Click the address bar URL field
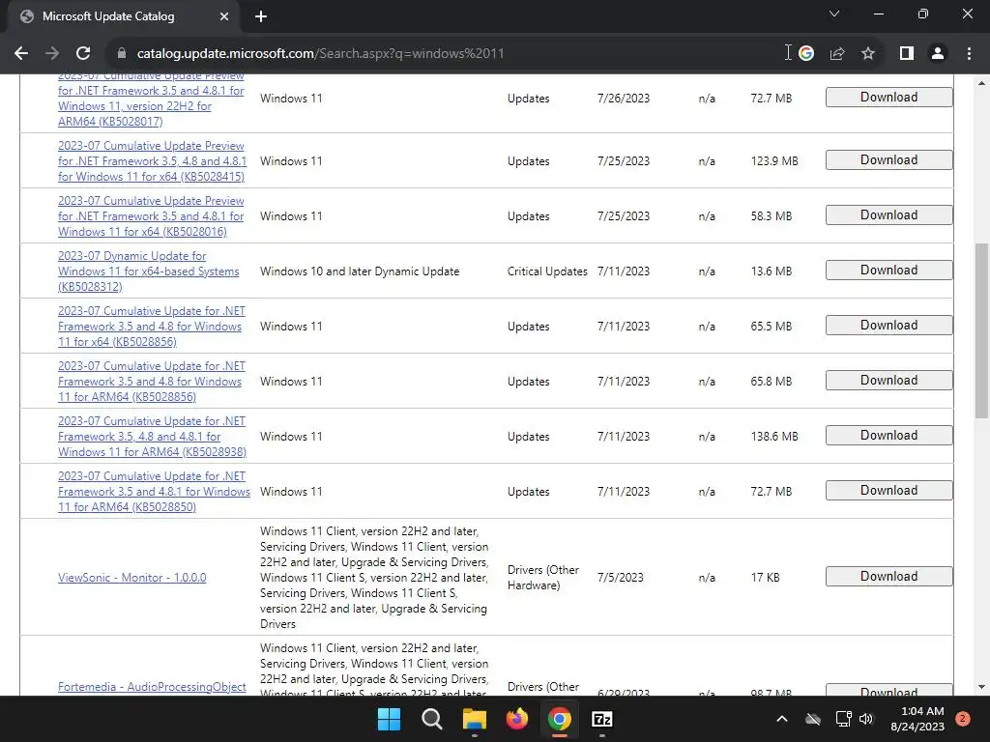 442,54
